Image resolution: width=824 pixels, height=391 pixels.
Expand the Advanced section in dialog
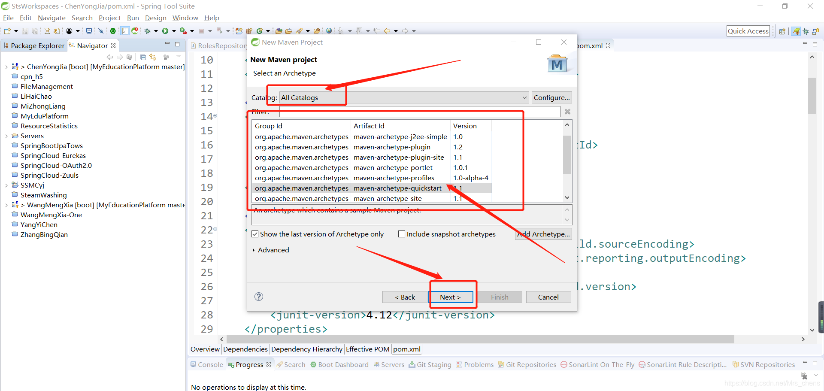(254, 250)
